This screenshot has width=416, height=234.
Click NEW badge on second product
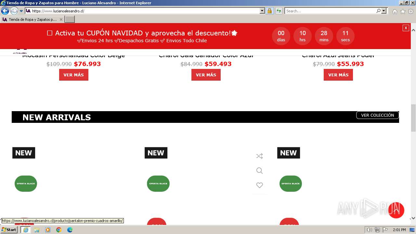click(156, 153)
